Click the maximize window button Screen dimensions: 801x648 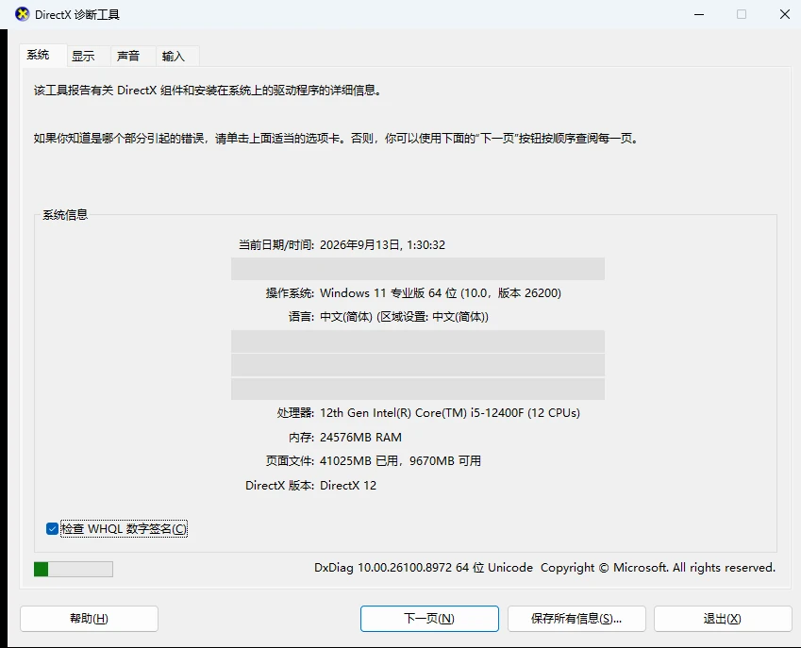coord(742,14)
